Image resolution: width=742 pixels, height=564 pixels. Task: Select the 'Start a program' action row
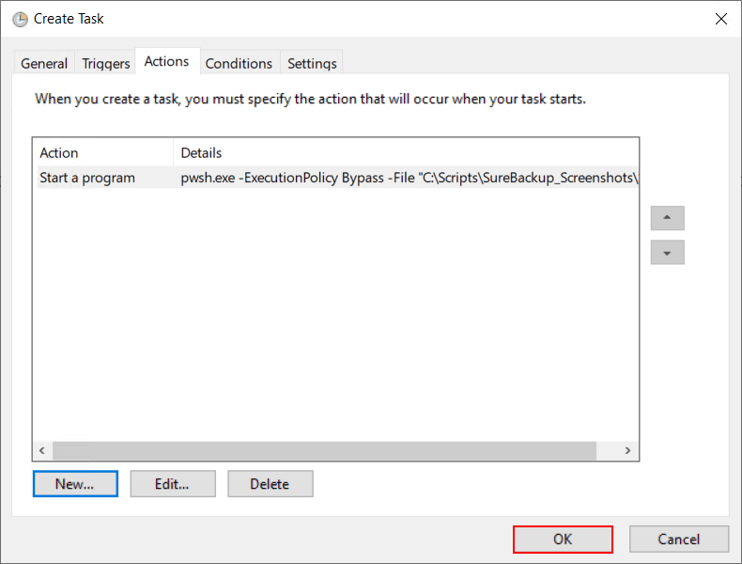[87, 178]
